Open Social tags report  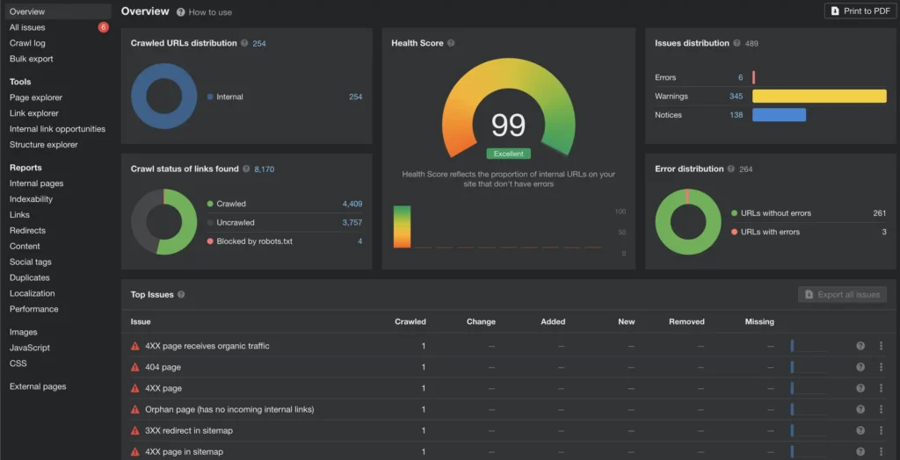pyautogui.click(x=31, y=262)
